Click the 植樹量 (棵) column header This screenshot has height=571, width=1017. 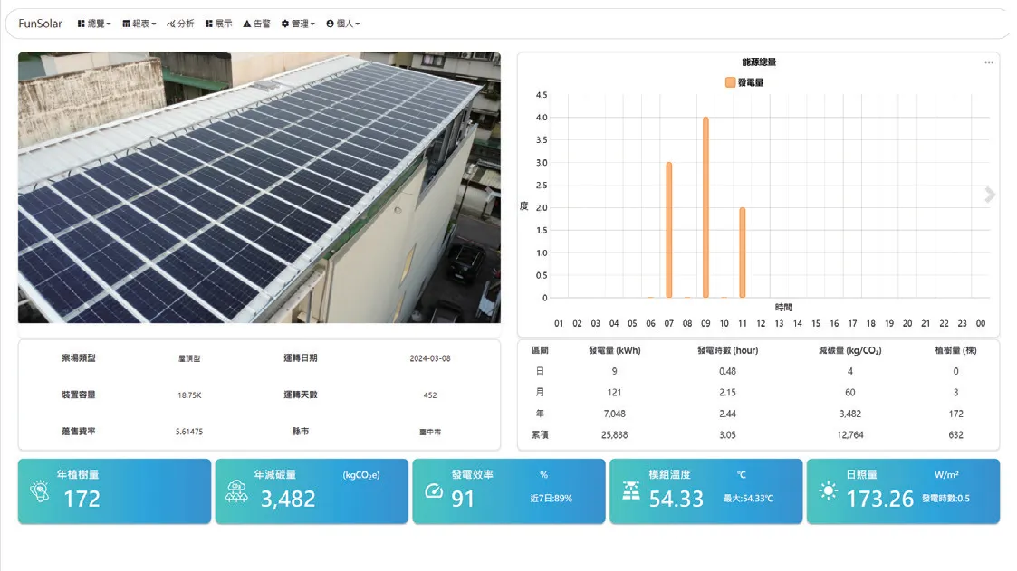pos(955,350)
